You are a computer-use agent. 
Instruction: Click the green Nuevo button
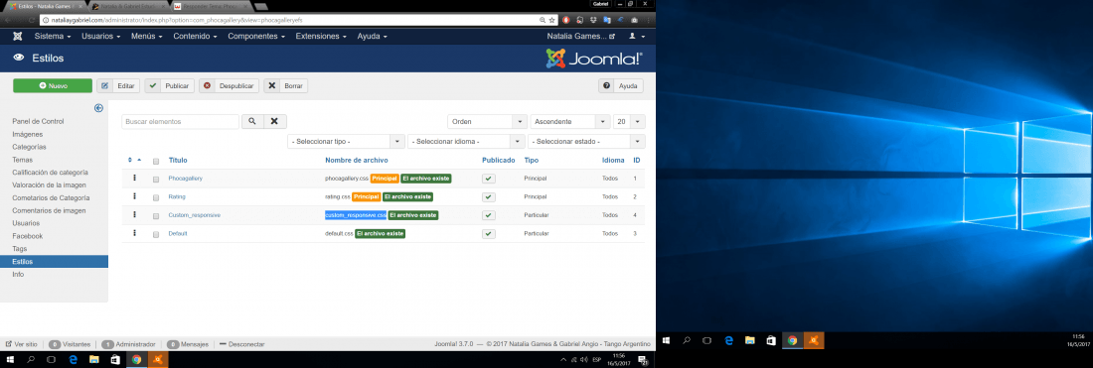point(53,85)
